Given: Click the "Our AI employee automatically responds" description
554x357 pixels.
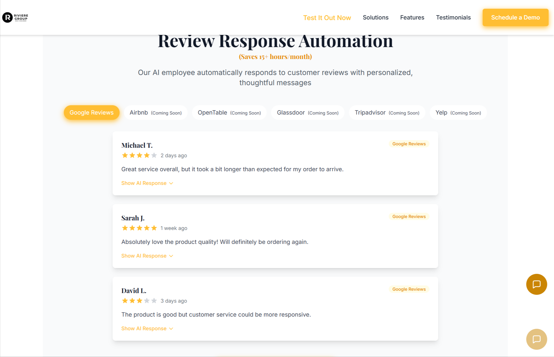Looking at the screenshot, I should (275, 78).
